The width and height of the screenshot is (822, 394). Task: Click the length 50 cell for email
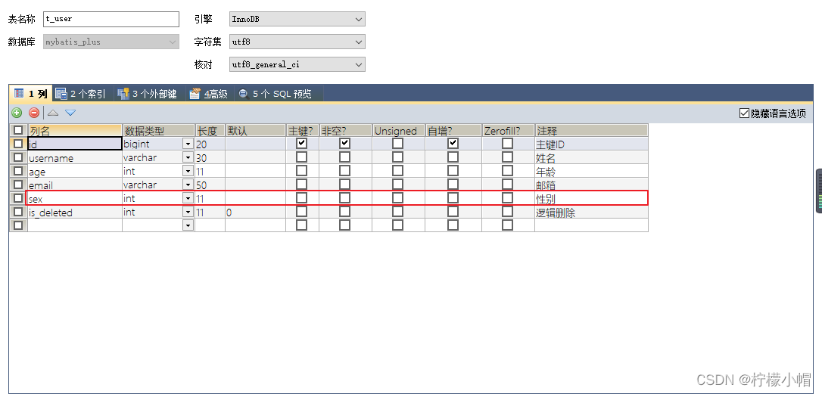coord(210,185)
